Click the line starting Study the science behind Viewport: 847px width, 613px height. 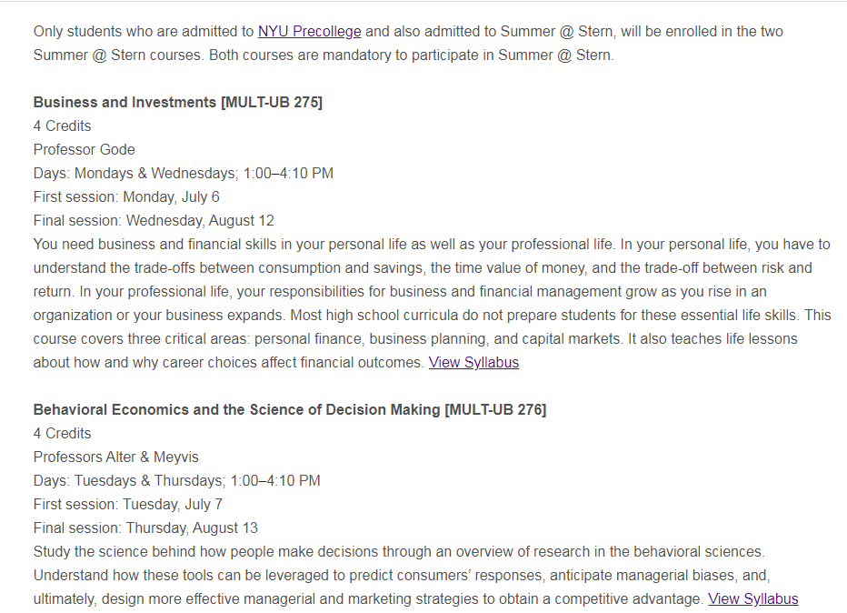click(399, 552)
